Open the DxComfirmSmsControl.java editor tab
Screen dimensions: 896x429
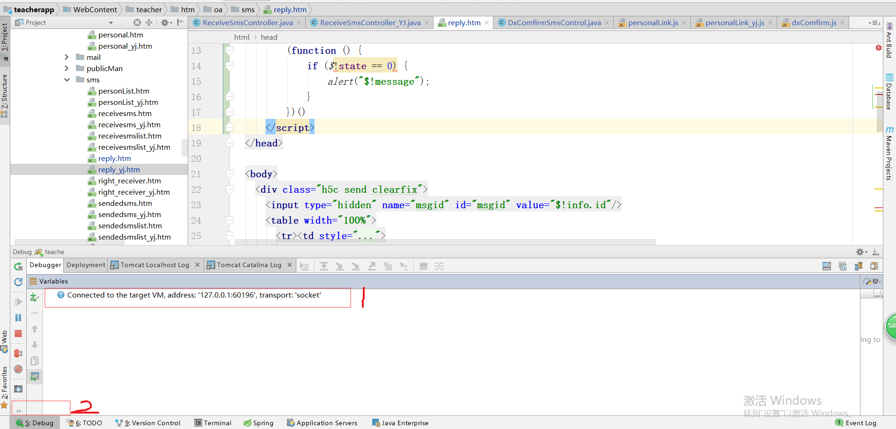[552, 22]
